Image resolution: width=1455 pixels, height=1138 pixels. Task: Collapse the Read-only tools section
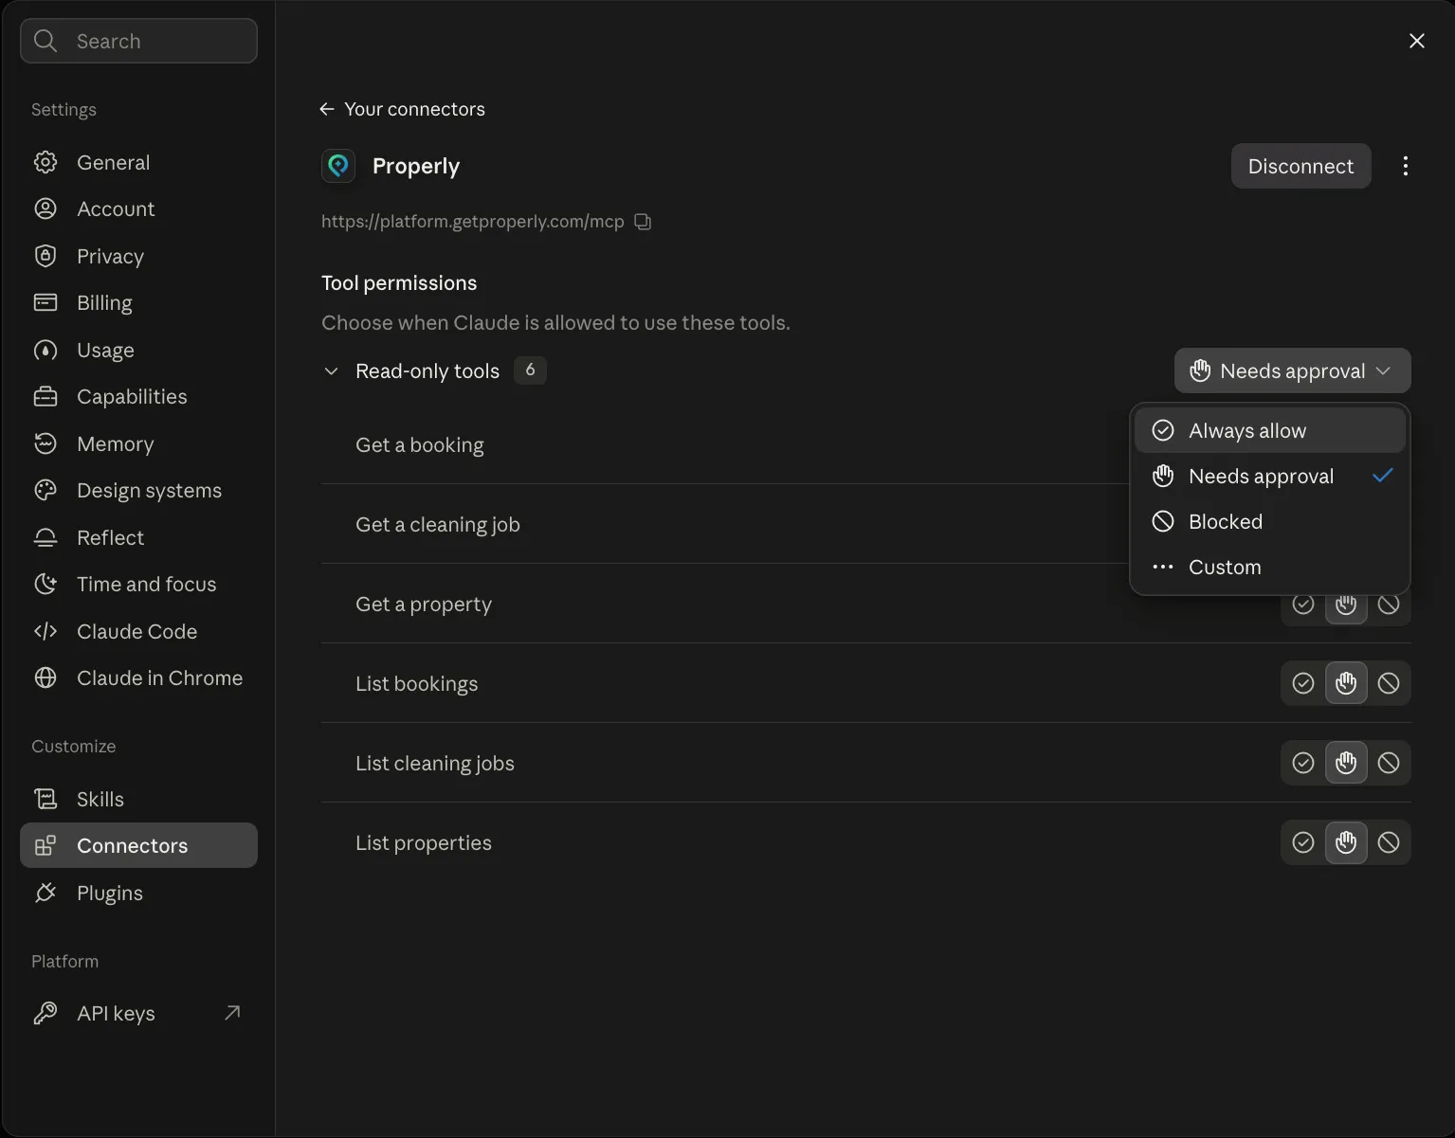point(331,371)
